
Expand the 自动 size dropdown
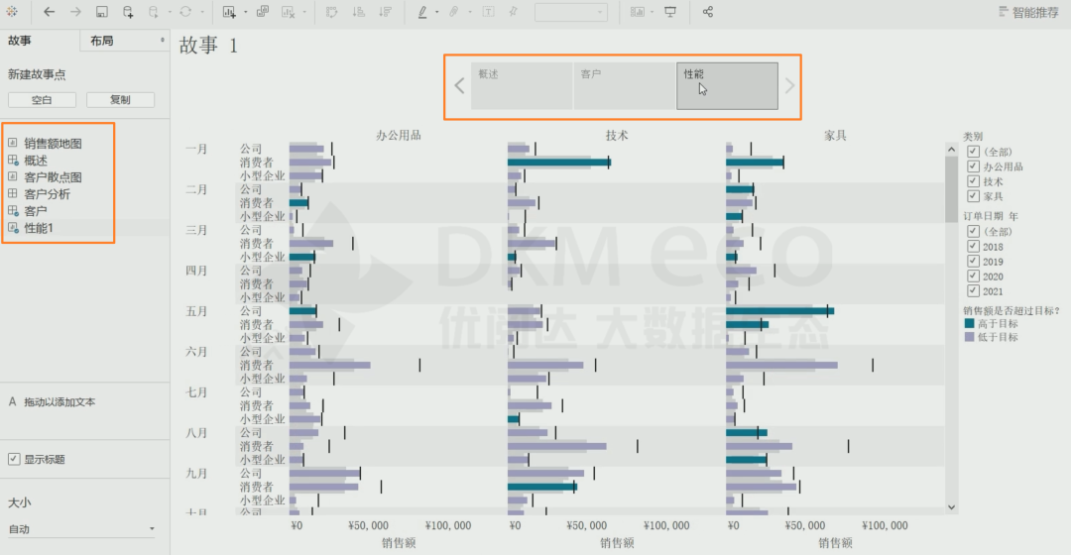[81, 529]
